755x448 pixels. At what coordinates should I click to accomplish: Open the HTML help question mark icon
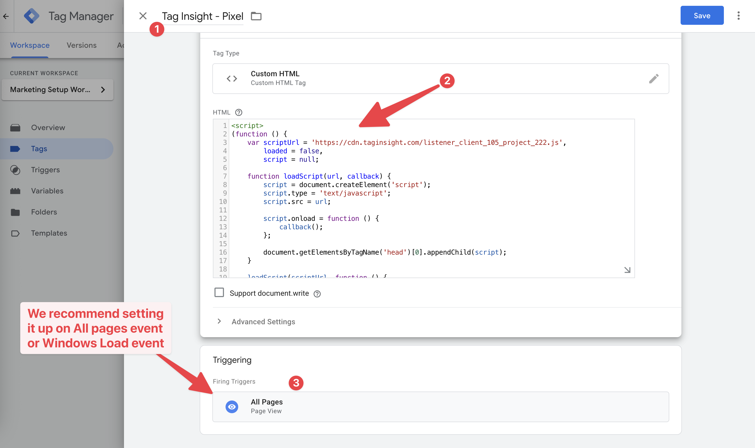[238, 112]
